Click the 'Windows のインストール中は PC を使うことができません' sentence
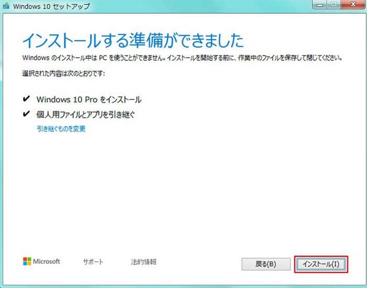 (93, 58)
